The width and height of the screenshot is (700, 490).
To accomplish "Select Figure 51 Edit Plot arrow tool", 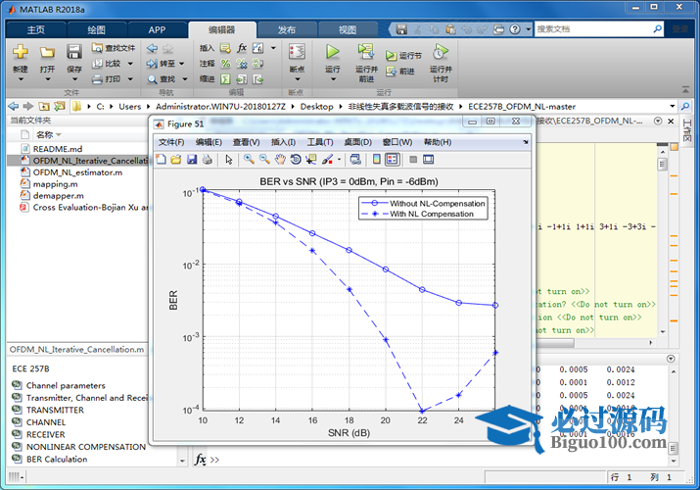I will coord(229,160).
